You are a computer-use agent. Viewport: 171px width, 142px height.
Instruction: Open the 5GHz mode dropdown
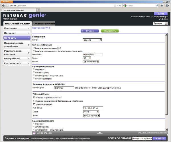click(91, 116)
